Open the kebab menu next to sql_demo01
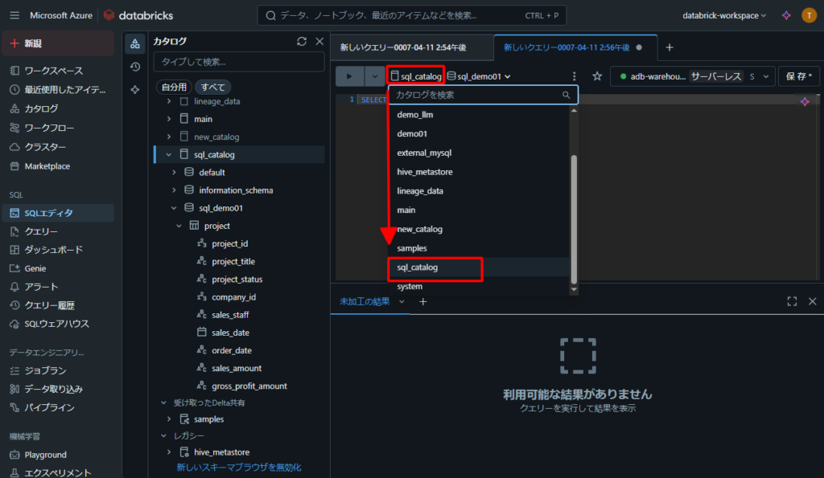The width and height of the screenshot is (824, 478). point(574,76)
